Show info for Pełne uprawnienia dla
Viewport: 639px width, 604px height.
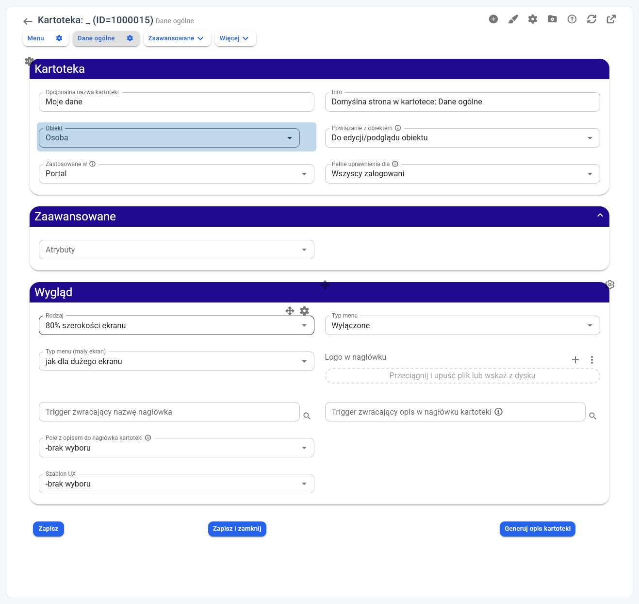coord(395,164)
